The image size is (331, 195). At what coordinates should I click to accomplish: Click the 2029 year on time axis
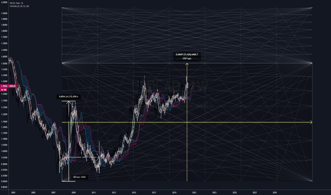pos(275,193)
